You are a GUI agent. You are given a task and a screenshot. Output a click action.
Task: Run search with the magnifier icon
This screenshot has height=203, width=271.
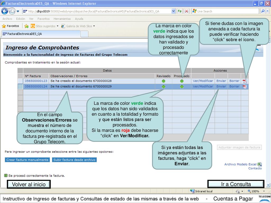click(x=263, y=11)
